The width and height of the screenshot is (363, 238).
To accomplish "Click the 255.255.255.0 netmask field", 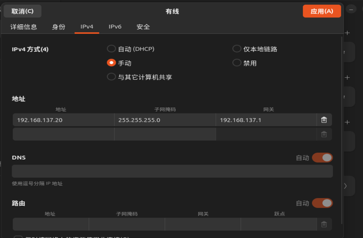I will pyautogui.click(x=165, y=120).
